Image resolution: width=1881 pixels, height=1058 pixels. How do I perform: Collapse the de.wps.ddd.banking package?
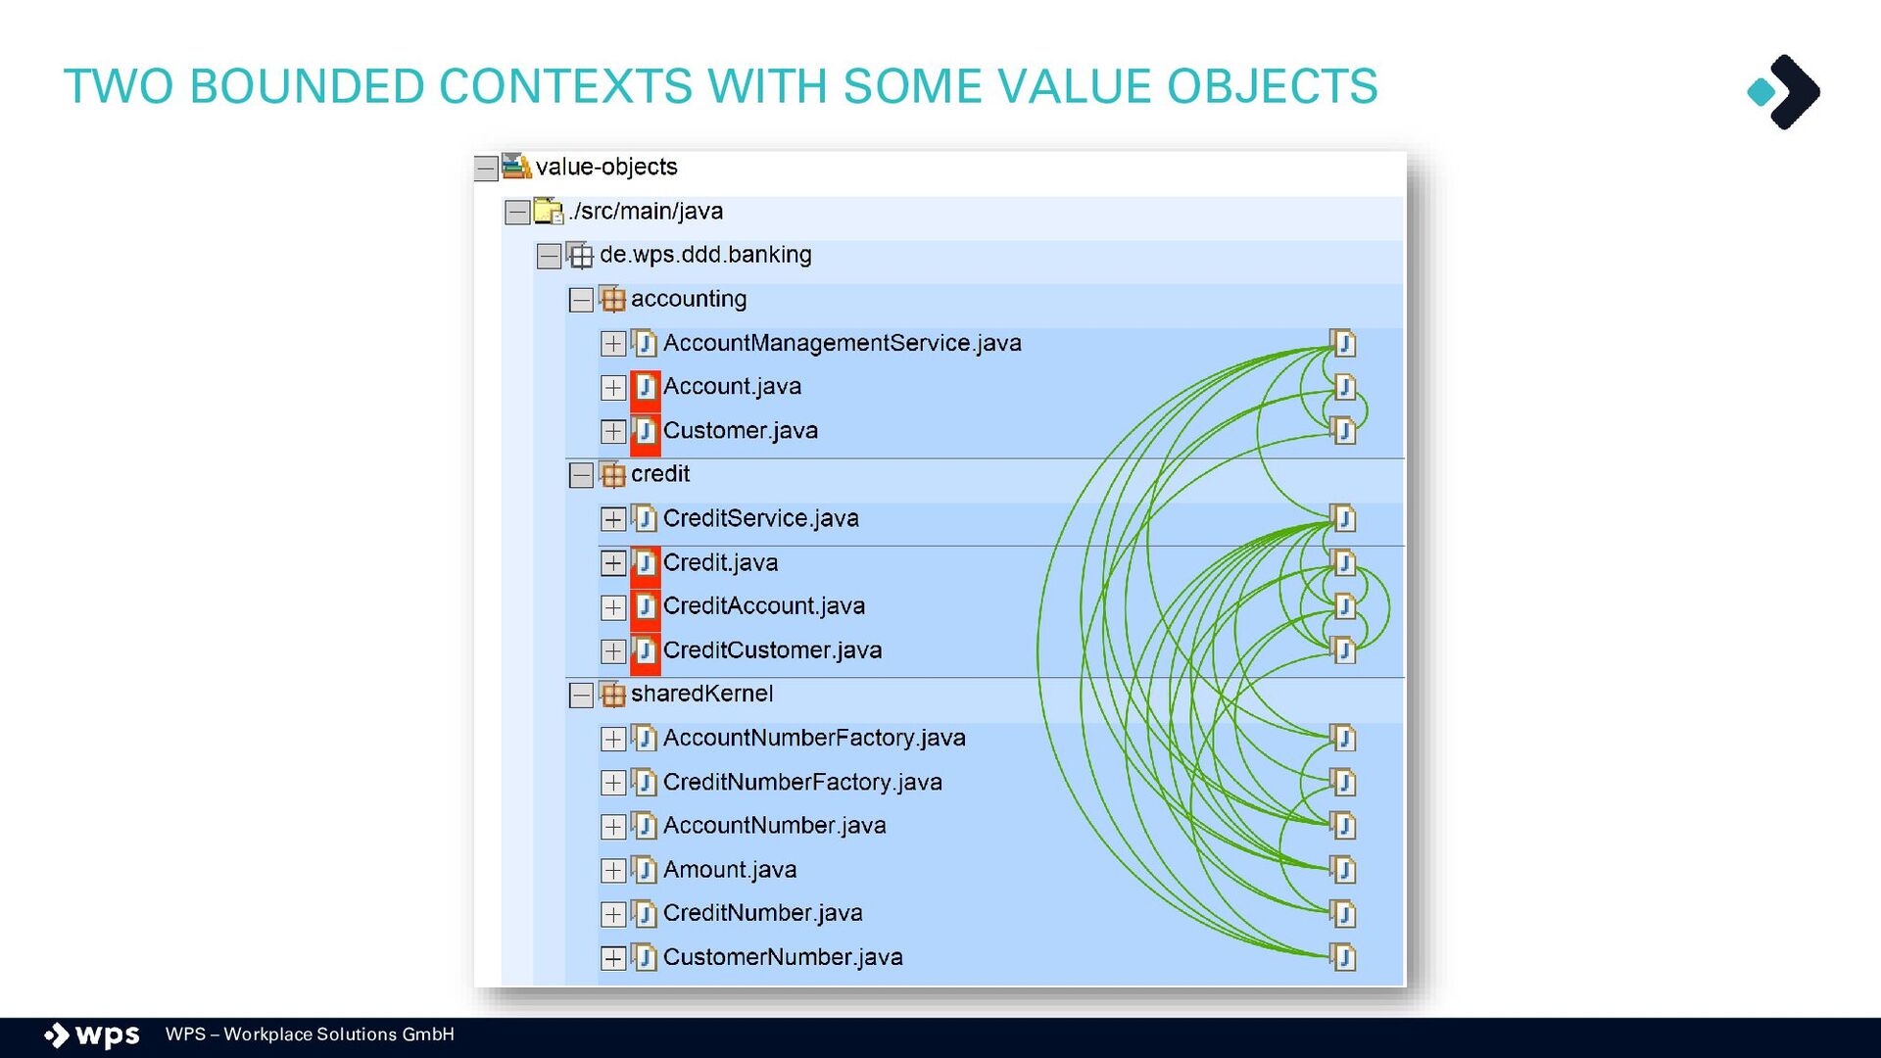pyautogui.click(x=550, y=257)
